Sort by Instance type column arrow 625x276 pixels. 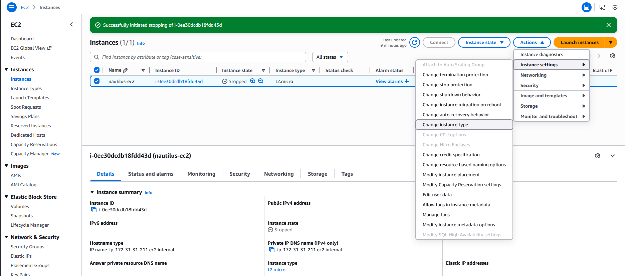pyautogui.click(x=314, y=70)
